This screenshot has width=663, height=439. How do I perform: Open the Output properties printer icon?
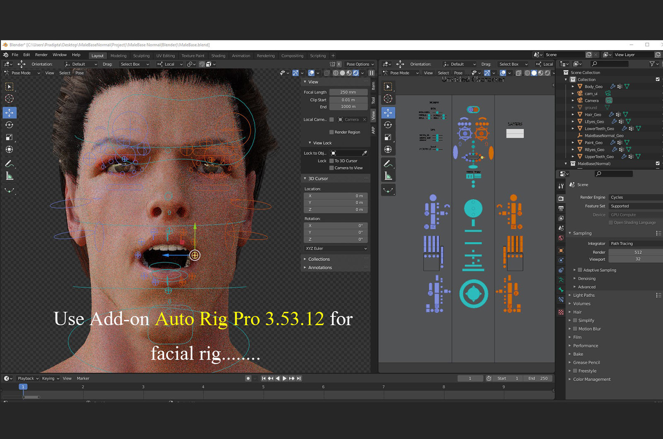pos(561,208)
